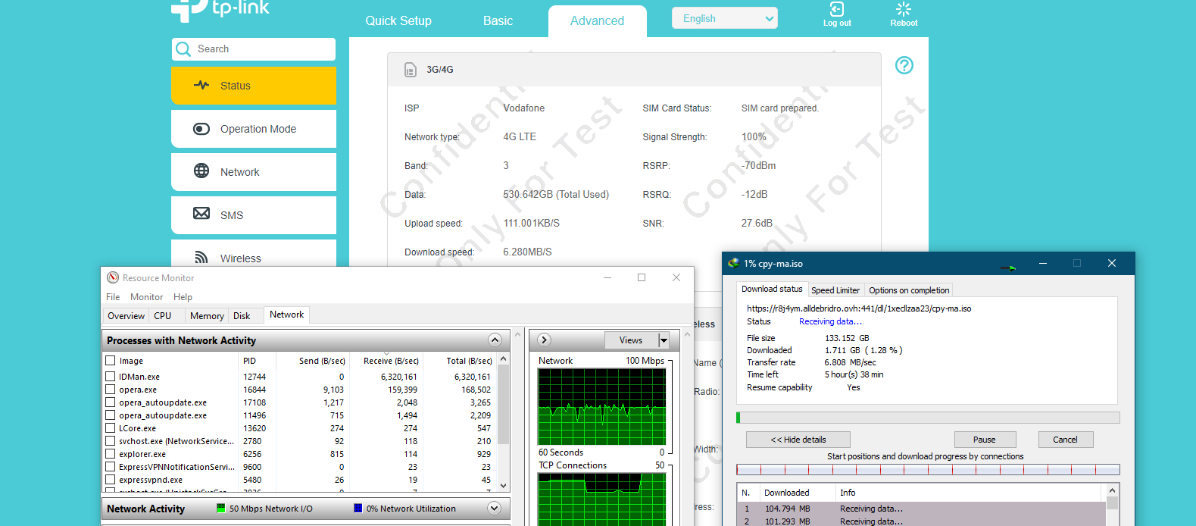Pause the cpy-ma.iso download
Image resolution: width=1196 pixels, height=526 pixels.
coord(984,440)
